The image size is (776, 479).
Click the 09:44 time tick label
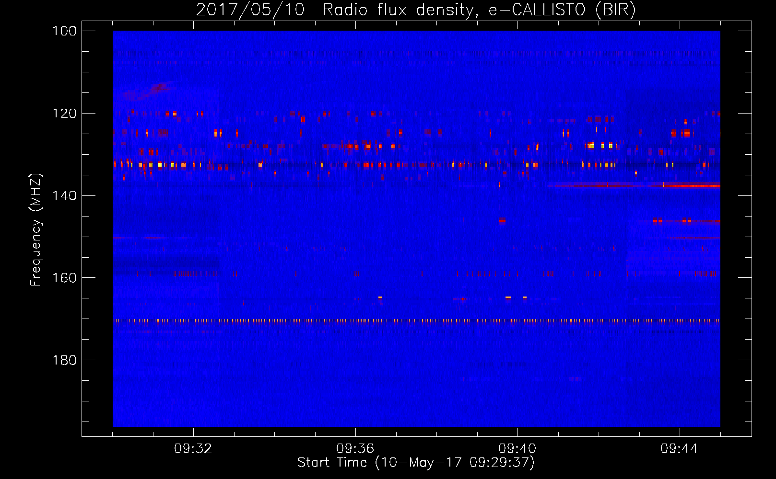tap(680, 449)
